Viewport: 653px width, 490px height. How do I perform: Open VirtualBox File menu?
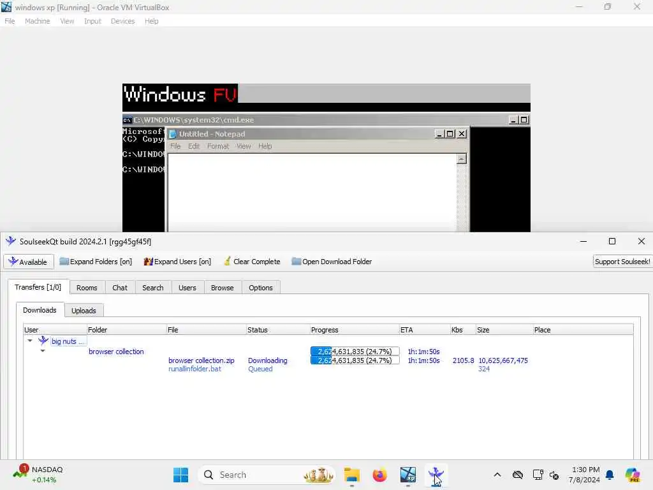[10, 21]
